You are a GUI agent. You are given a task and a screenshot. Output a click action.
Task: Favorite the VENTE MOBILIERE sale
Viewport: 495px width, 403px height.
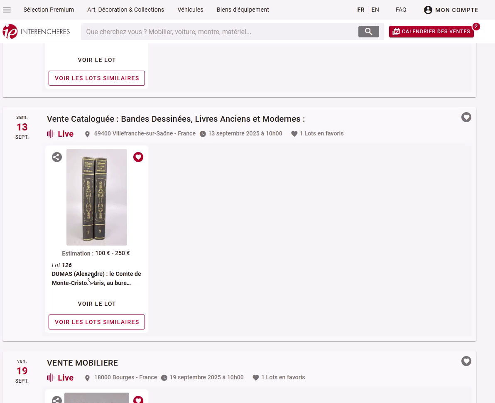[466, 361]
